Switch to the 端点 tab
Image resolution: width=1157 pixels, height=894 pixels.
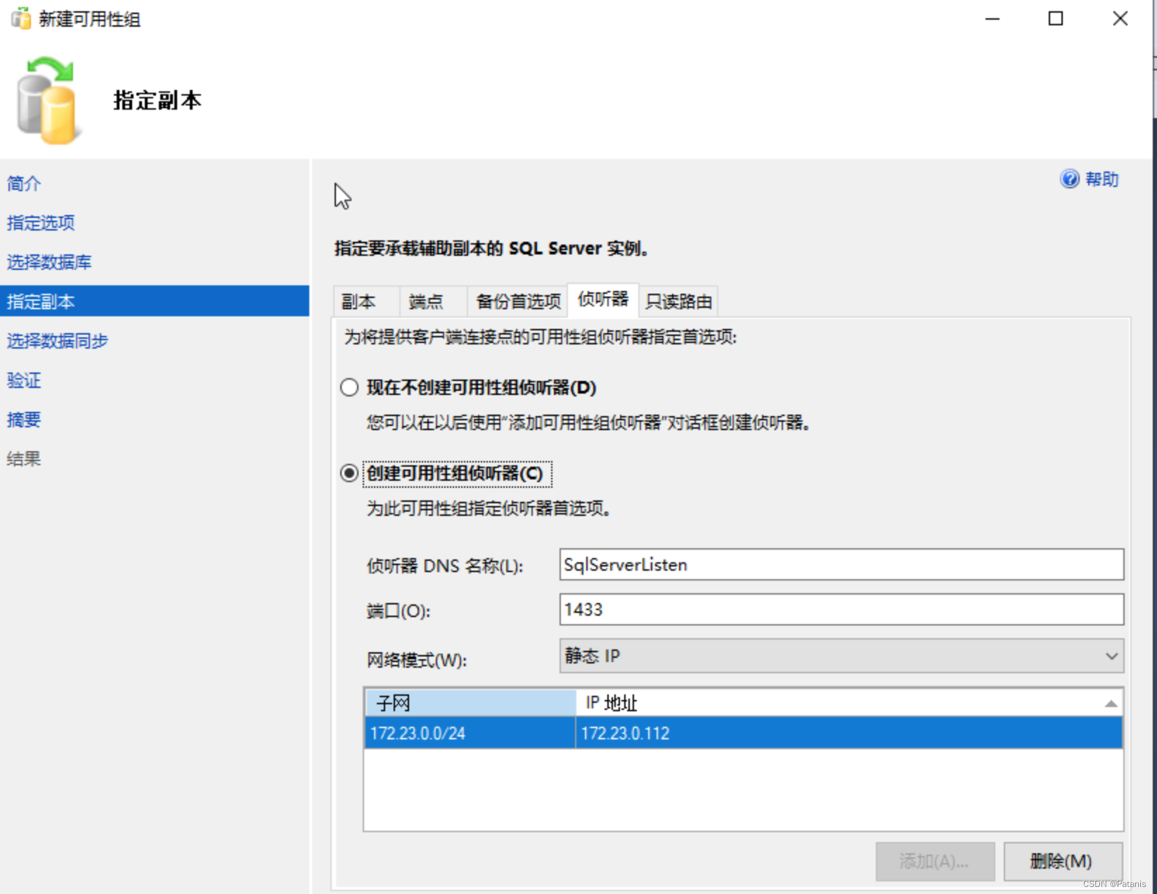[x=433, y=302]
